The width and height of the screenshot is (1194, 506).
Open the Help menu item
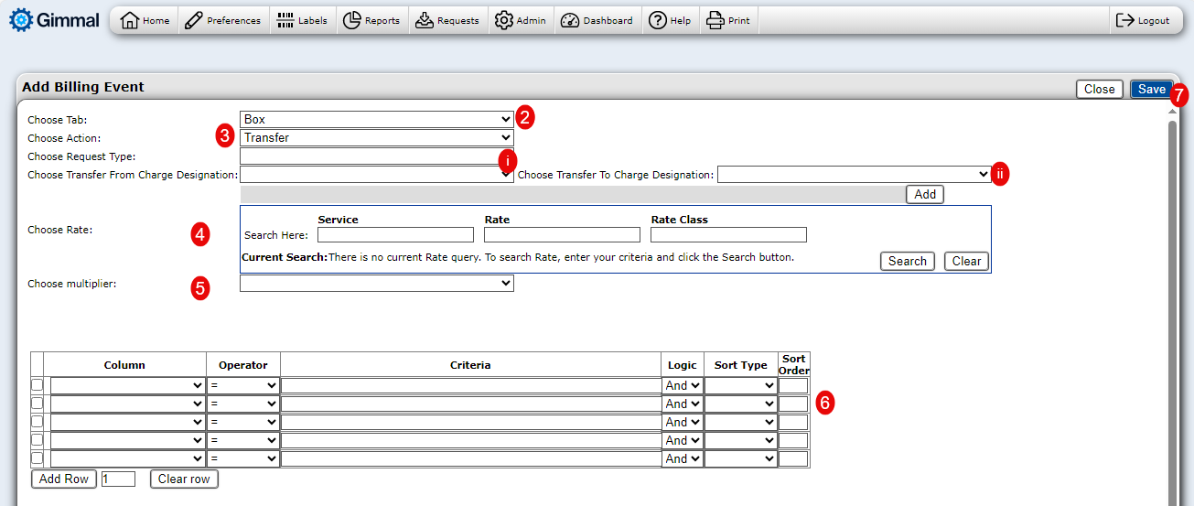[x=670, y=20]
